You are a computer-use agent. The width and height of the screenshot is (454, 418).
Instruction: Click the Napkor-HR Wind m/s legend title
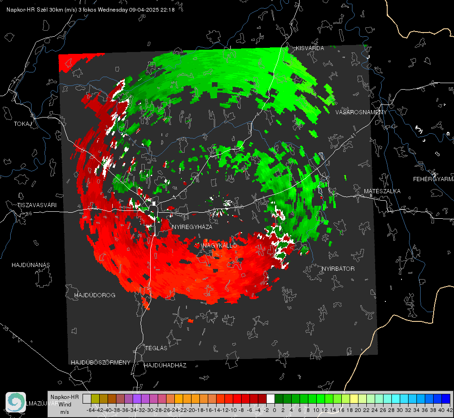coord(64,405)
